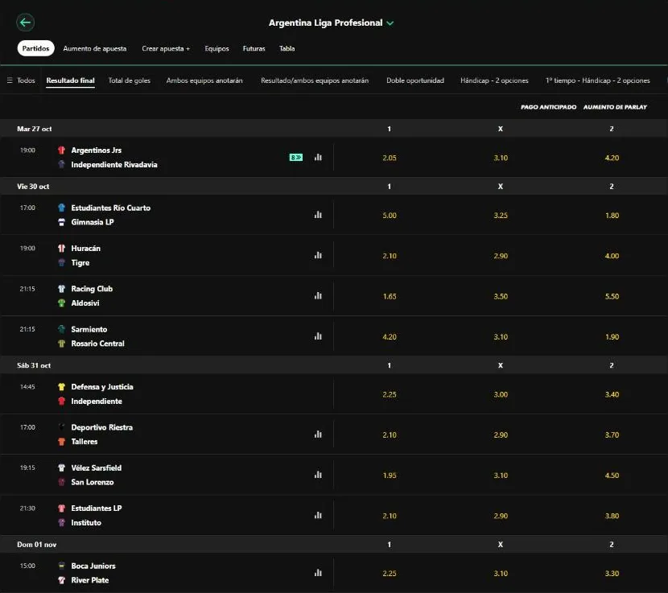Bet on Racing Club at 1.65
668x593 pixels.
coord(389,296)
